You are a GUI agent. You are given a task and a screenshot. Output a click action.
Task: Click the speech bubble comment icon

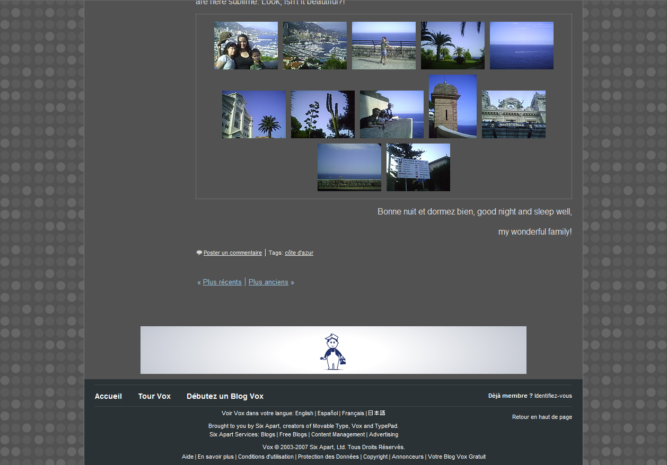(199, 253)
